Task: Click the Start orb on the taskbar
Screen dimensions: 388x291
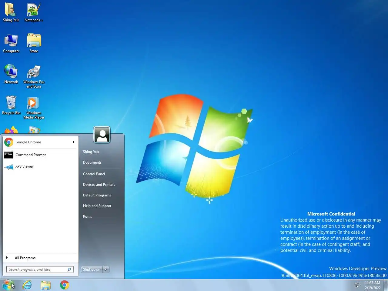Action: coord(8,285)
